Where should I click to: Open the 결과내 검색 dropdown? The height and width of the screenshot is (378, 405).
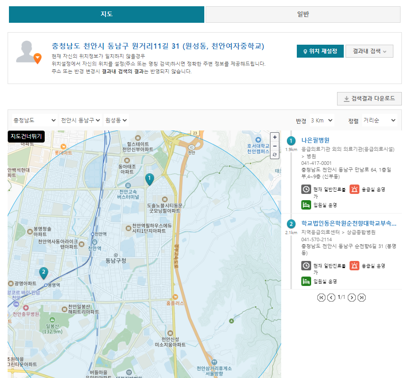(x=369, y=51)
